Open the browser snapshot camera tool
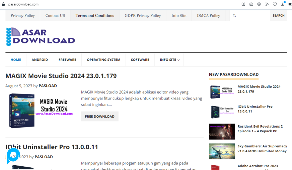Viewport: 292px width, 170px height. pos(251,4)
